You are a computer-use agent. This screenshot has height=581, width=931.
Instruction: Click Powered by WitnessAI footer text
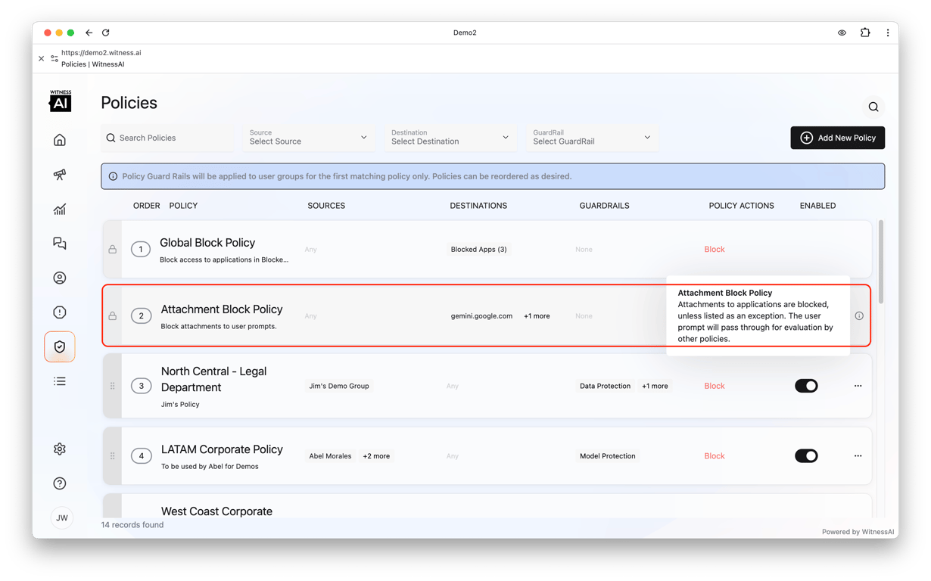click(x=858, y=532)
